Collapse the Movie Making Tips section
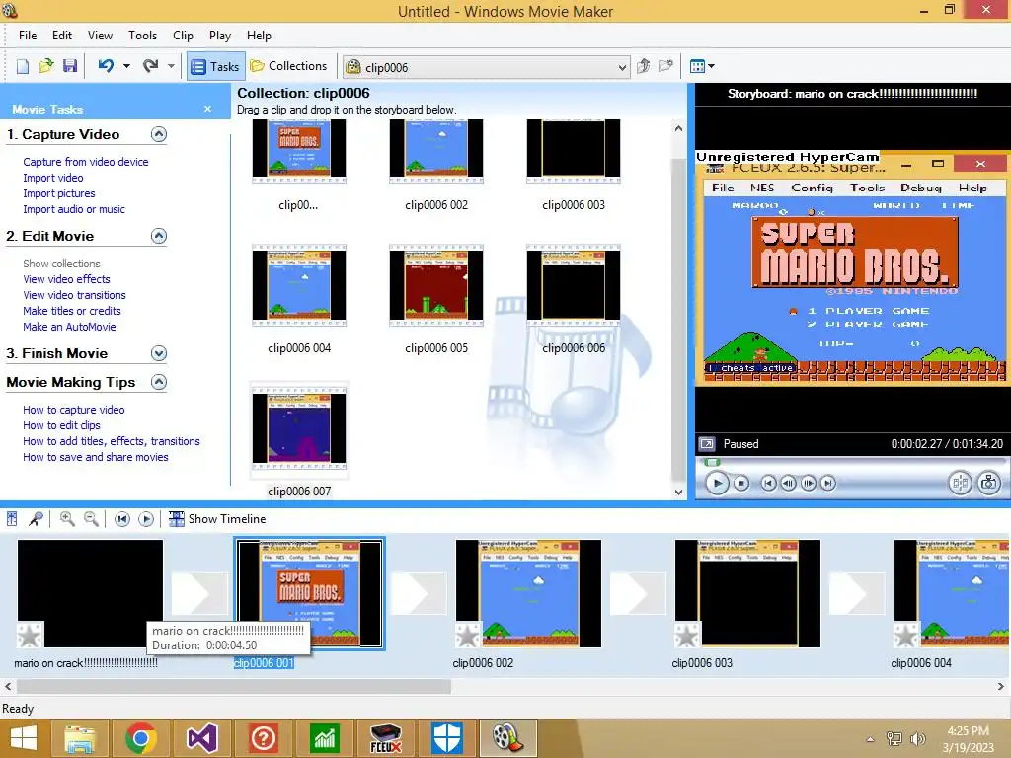Viewport: 1011px width, 758px height. 159,382
